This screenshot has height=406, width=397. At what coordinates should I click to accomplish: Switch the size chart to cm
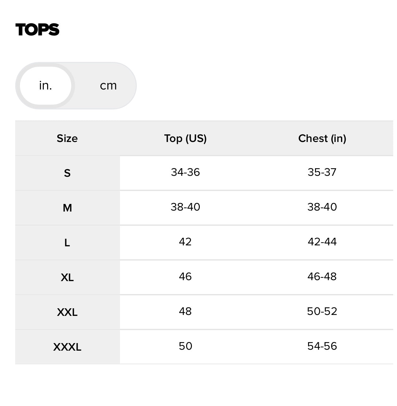pyautogui.click(x=108, y=86)
